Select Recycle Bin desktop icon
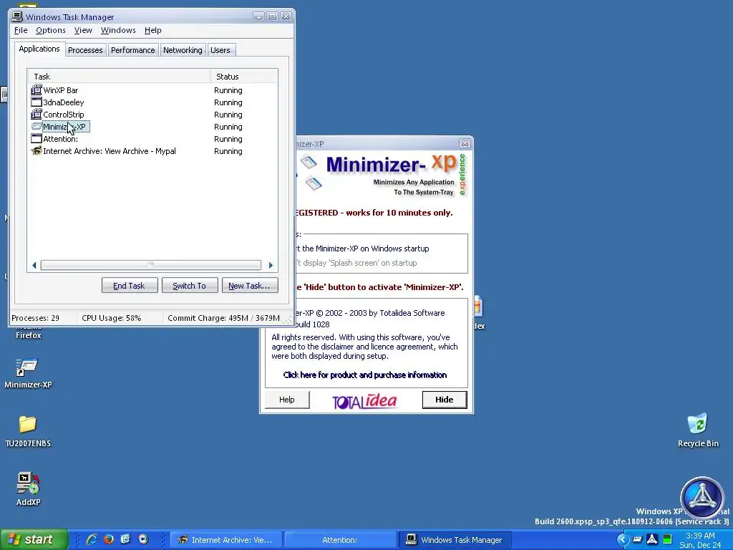Viewport: 733px width, 550px height. tap(698, 424)
